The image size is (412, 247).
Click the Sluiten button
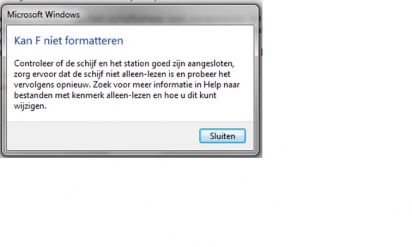(x=222, y=136)
